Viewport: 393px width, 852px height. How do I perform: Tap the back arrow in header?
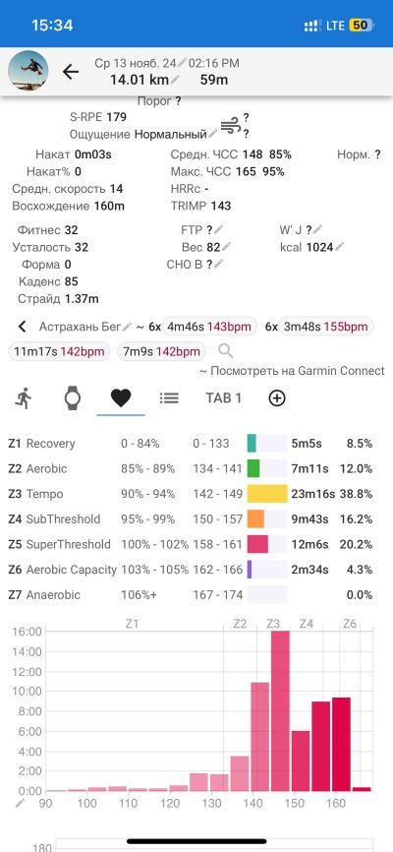click(x=71, y=71)
